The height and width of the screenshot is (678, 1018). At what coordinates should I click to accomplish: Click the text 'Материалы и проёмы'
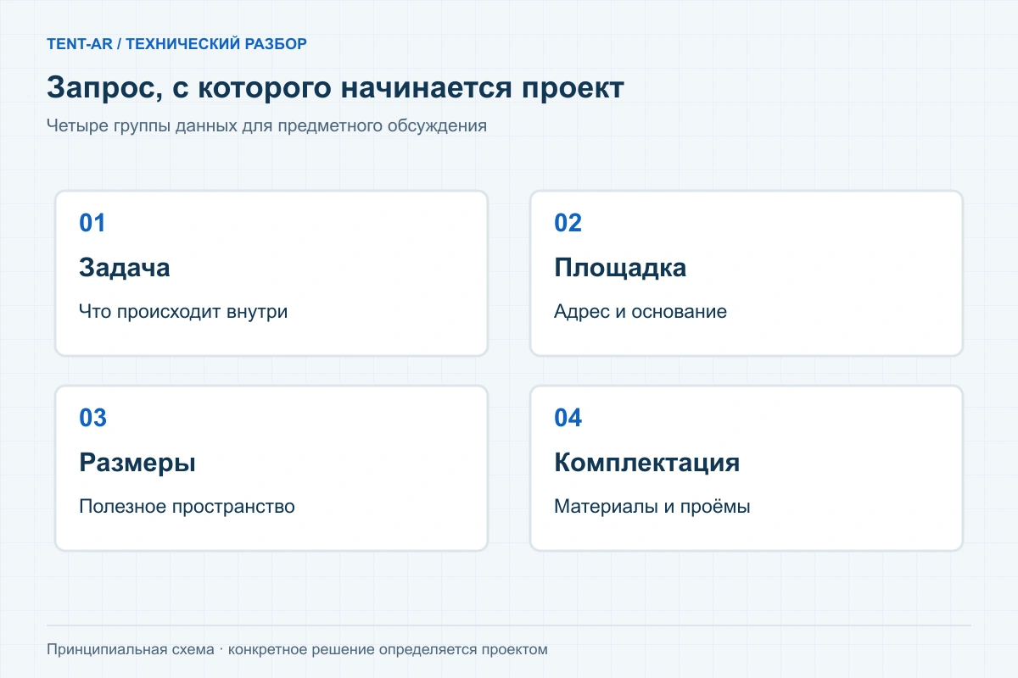coord(652,507)
